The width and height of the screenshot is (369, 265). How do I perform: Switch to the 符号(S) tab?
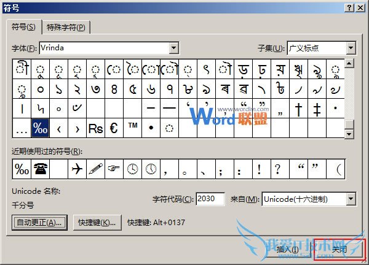[x=24, y=27]
